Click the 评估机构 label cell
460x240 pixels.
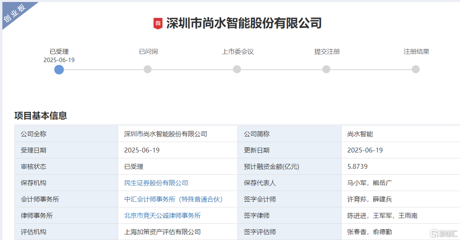pyautogui.click(x=66, y=232)
